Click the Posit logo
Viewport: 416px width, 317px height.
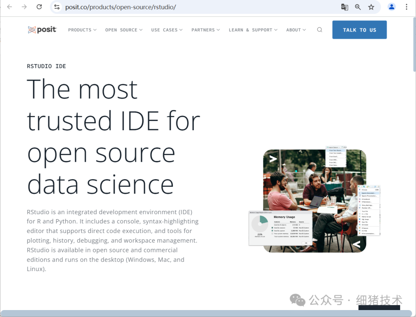click(42, 30)
